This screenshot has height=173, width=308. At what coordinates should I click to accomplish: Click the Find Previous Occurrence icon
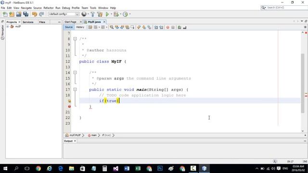[x=117, y=27]
